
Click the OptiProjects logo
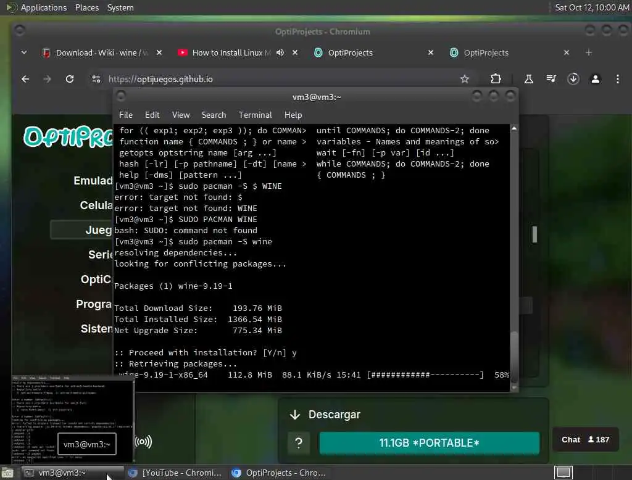click(x=68, y=136)
